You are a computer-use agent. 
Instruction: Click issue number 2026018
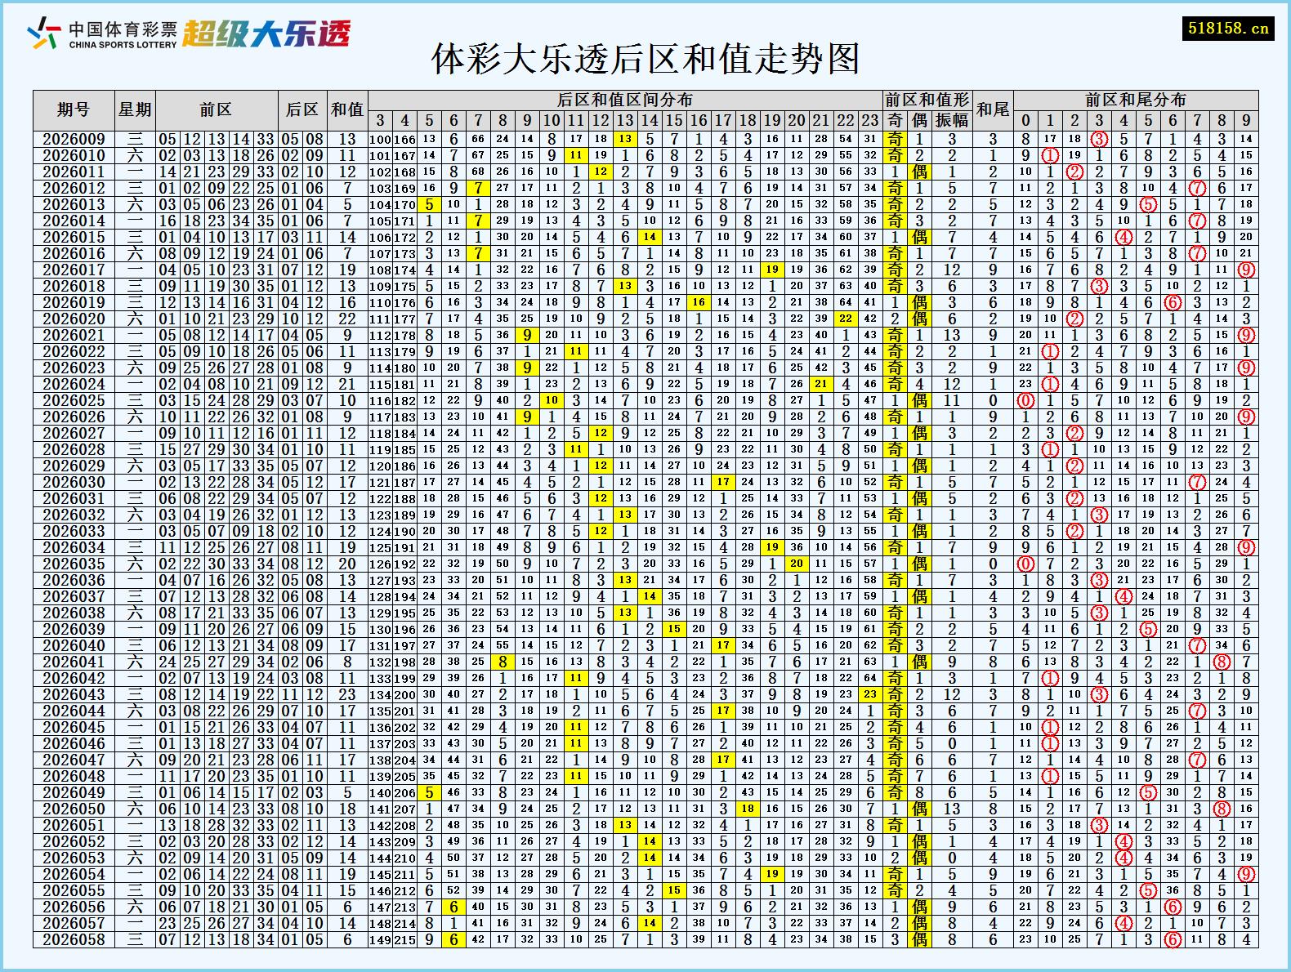pos(74,286)
